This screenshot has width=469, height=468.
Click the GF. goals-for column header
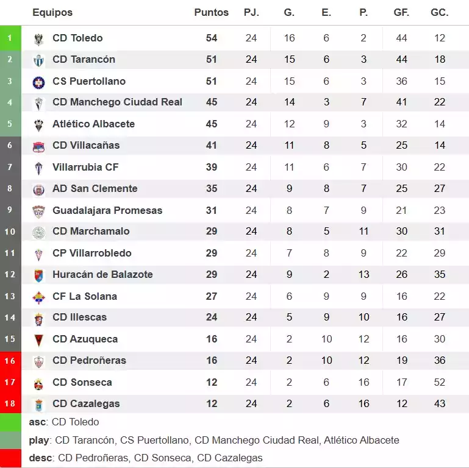(x=401, y=13)
